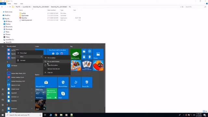Open Alarms & Clock app
The height and width of the screenshot is (117, 208).
[20, 85]
